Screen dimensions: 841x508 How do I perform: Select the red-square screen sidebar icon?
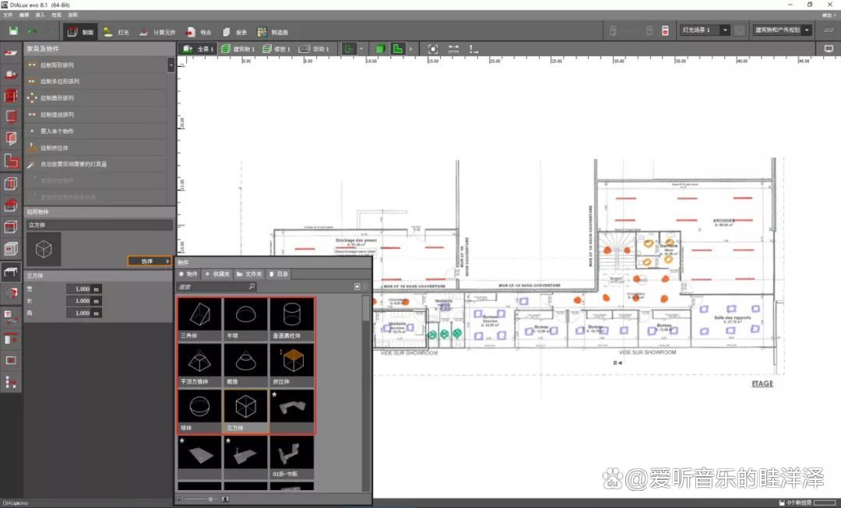click(11, 360)
